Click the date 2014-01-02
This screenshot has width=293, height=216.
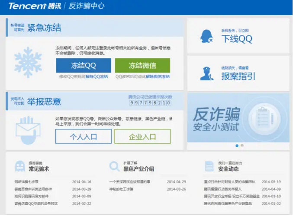coord(271,203)
